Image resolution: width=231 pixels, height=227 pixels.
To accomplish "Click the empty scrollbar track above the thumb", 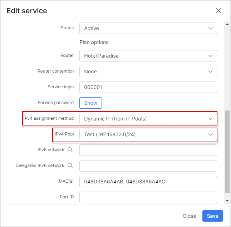I will (x=227, y=68).
